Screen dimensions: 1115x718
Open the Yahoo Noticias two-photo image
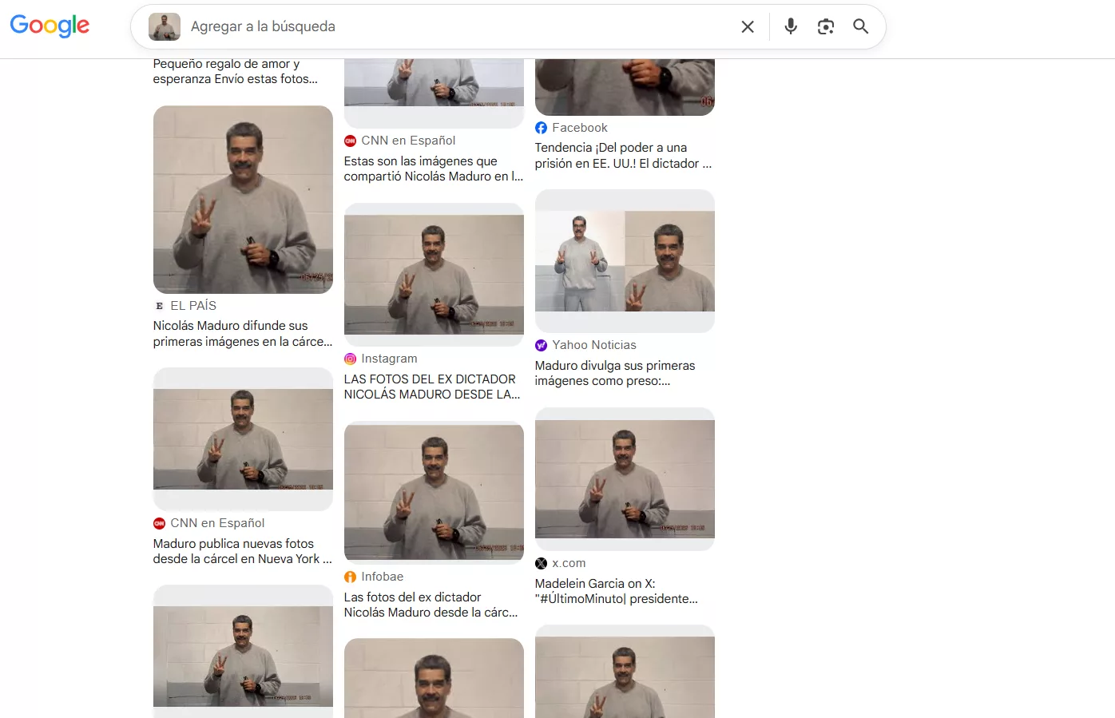[x=625, y=261]
